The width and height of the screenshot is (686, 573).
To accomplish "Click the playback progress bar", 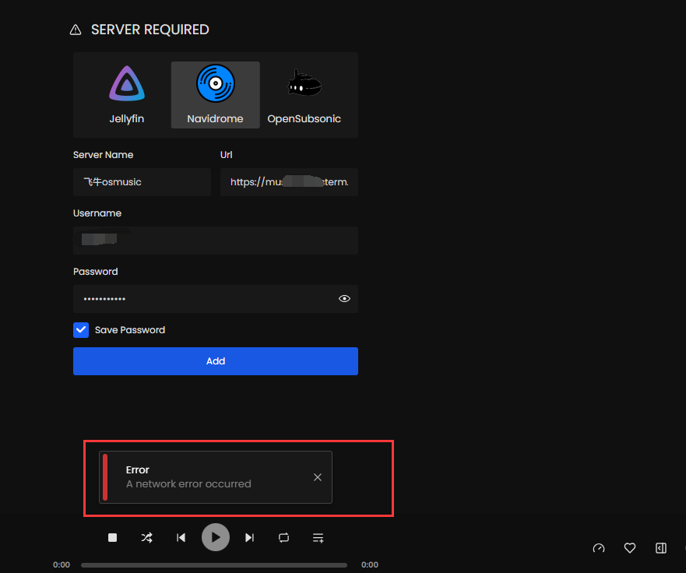I will 214,565.
